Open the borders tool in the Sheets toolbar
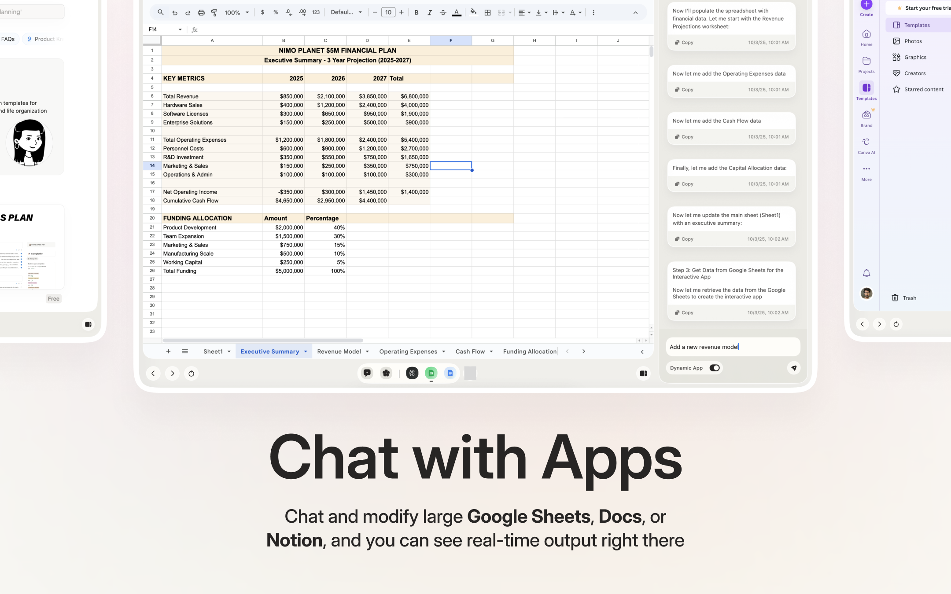Screen dimensions: 951x594 (x=487, y=12)
